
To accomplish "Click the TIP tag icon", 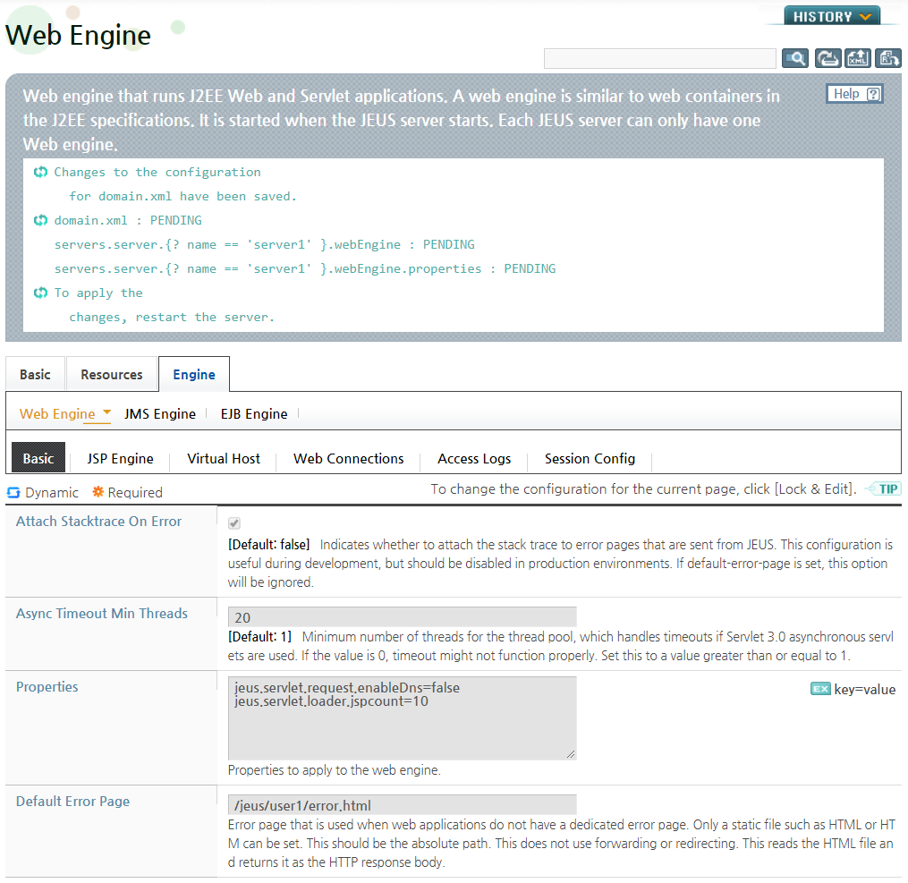I will (x=882, y=488).
